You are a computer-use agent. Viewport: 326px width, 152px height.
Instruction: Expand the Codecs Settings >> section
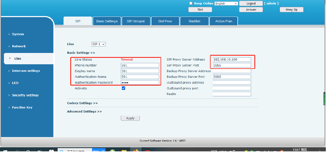82,103
